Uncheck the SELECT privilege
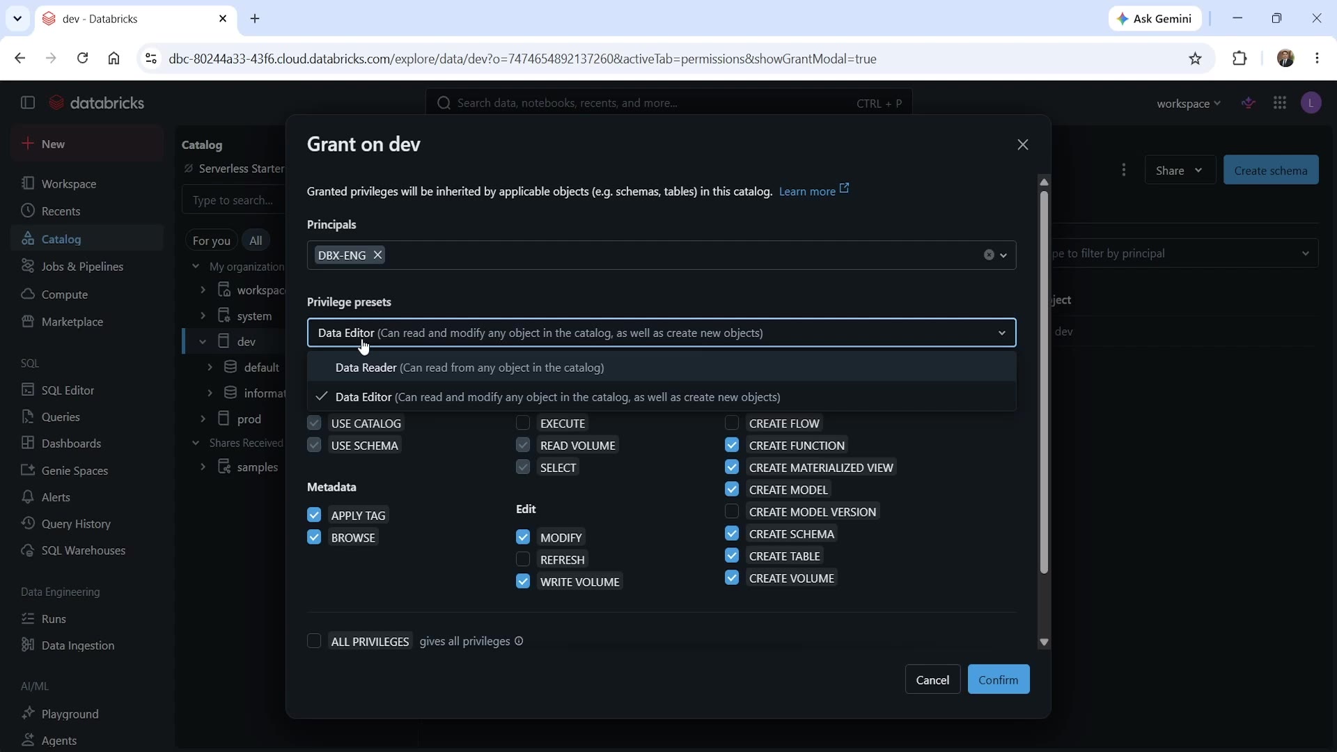Image resolution: width=1337 pixels, height=752 pixels. pyautogui.click(x=523, y=467)
